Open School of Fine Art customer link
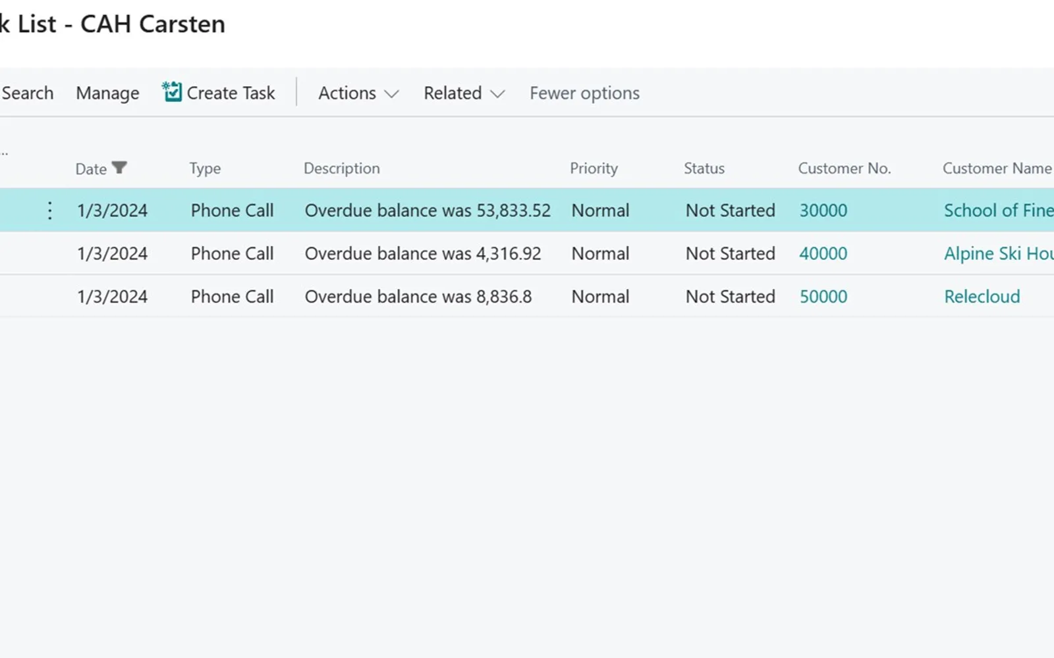This screenshot has height=658, width=1054. coord(999,211)
